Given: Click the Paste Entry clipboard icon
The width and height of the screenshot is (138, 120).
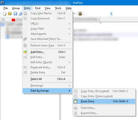Looking at the screenshot, I should pyautogui.click(x=75, y=101).
